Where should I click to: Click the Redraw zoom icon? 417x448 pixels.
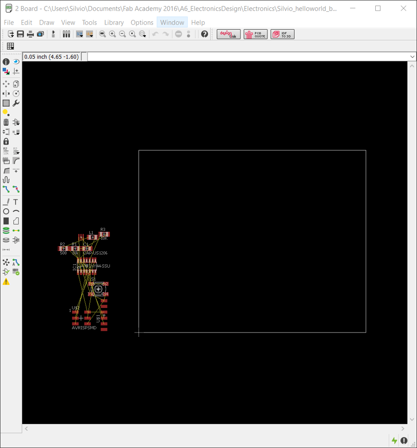point(133,34)
